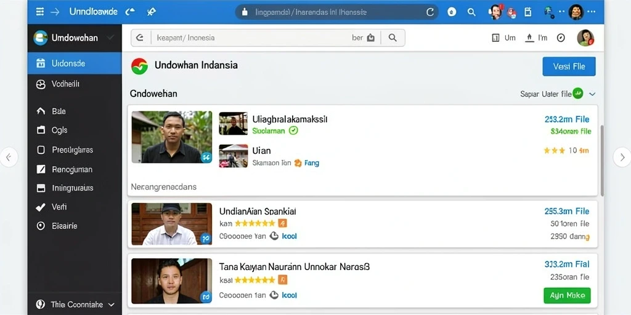Open the Fang link

312,163
